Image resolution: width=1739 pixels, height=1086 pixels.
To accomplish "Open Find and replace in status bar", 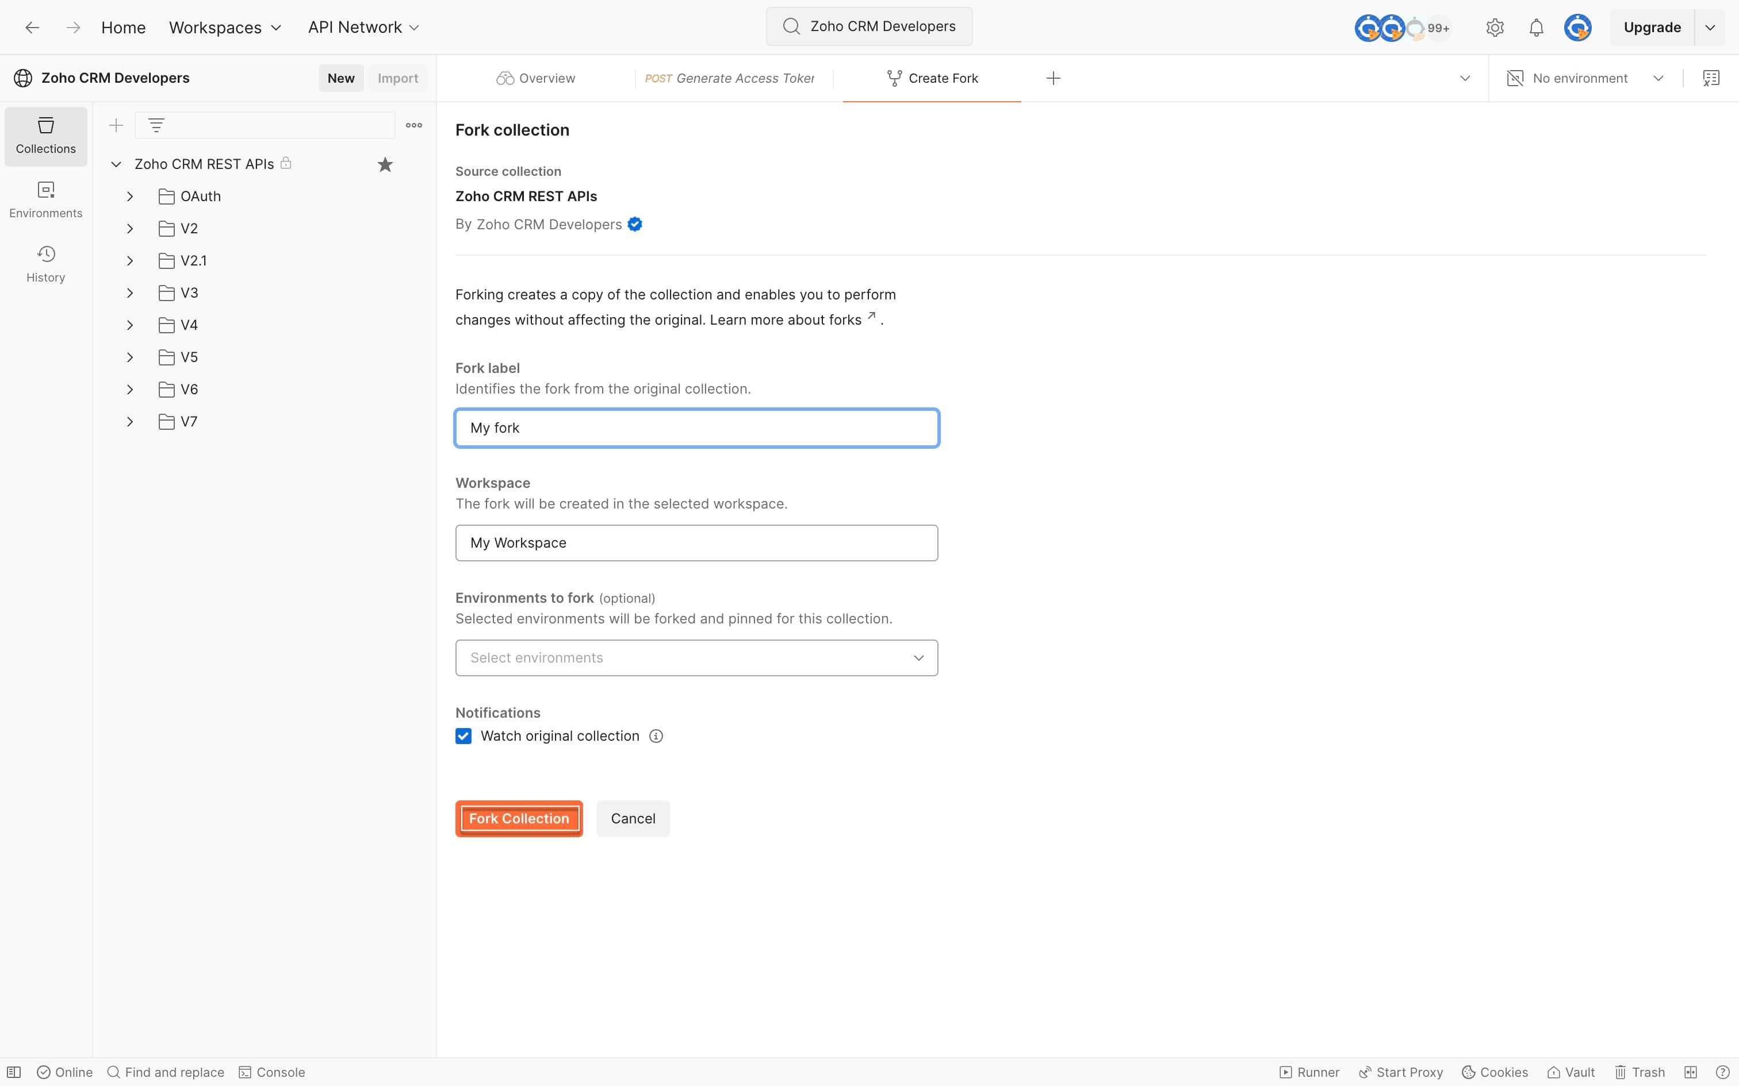I will coord(166,1072).
